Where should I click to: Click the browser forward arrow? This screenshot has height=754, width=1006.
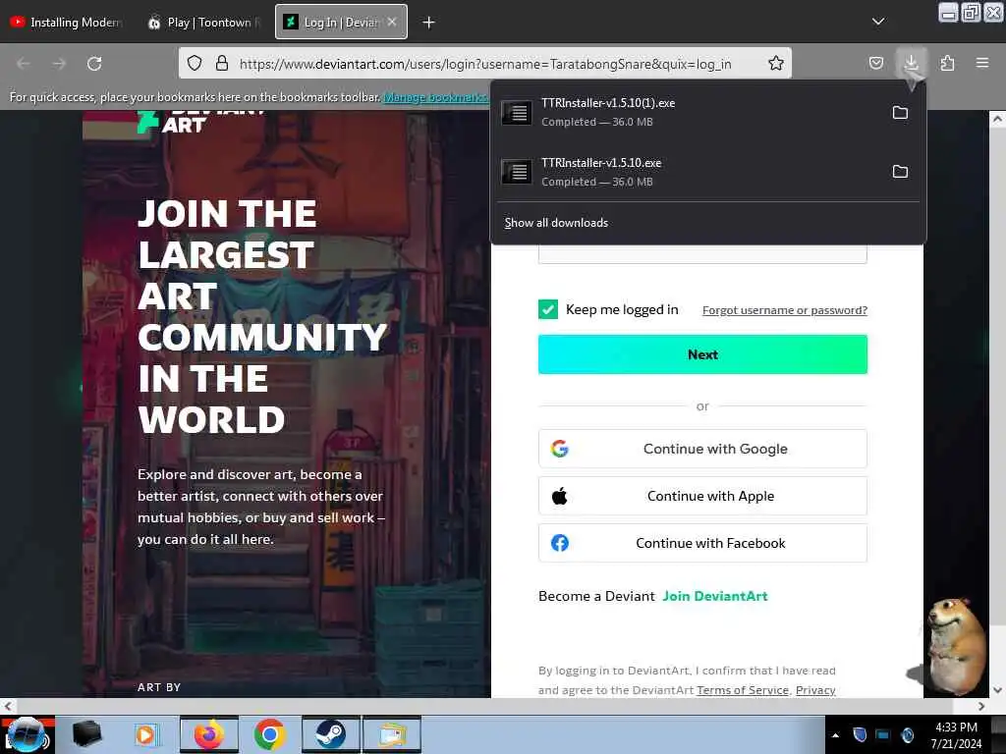point(59,64)
